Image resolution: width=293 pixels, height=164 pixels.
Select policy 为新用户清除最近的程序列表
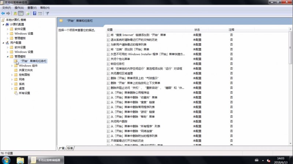click(x=129, y=44)
